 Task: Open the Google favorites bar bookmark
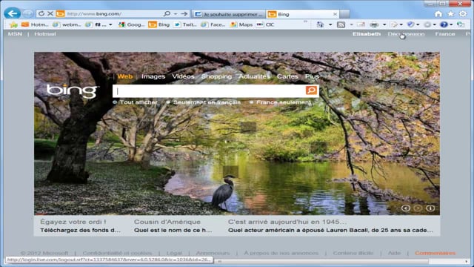point(132,24)
